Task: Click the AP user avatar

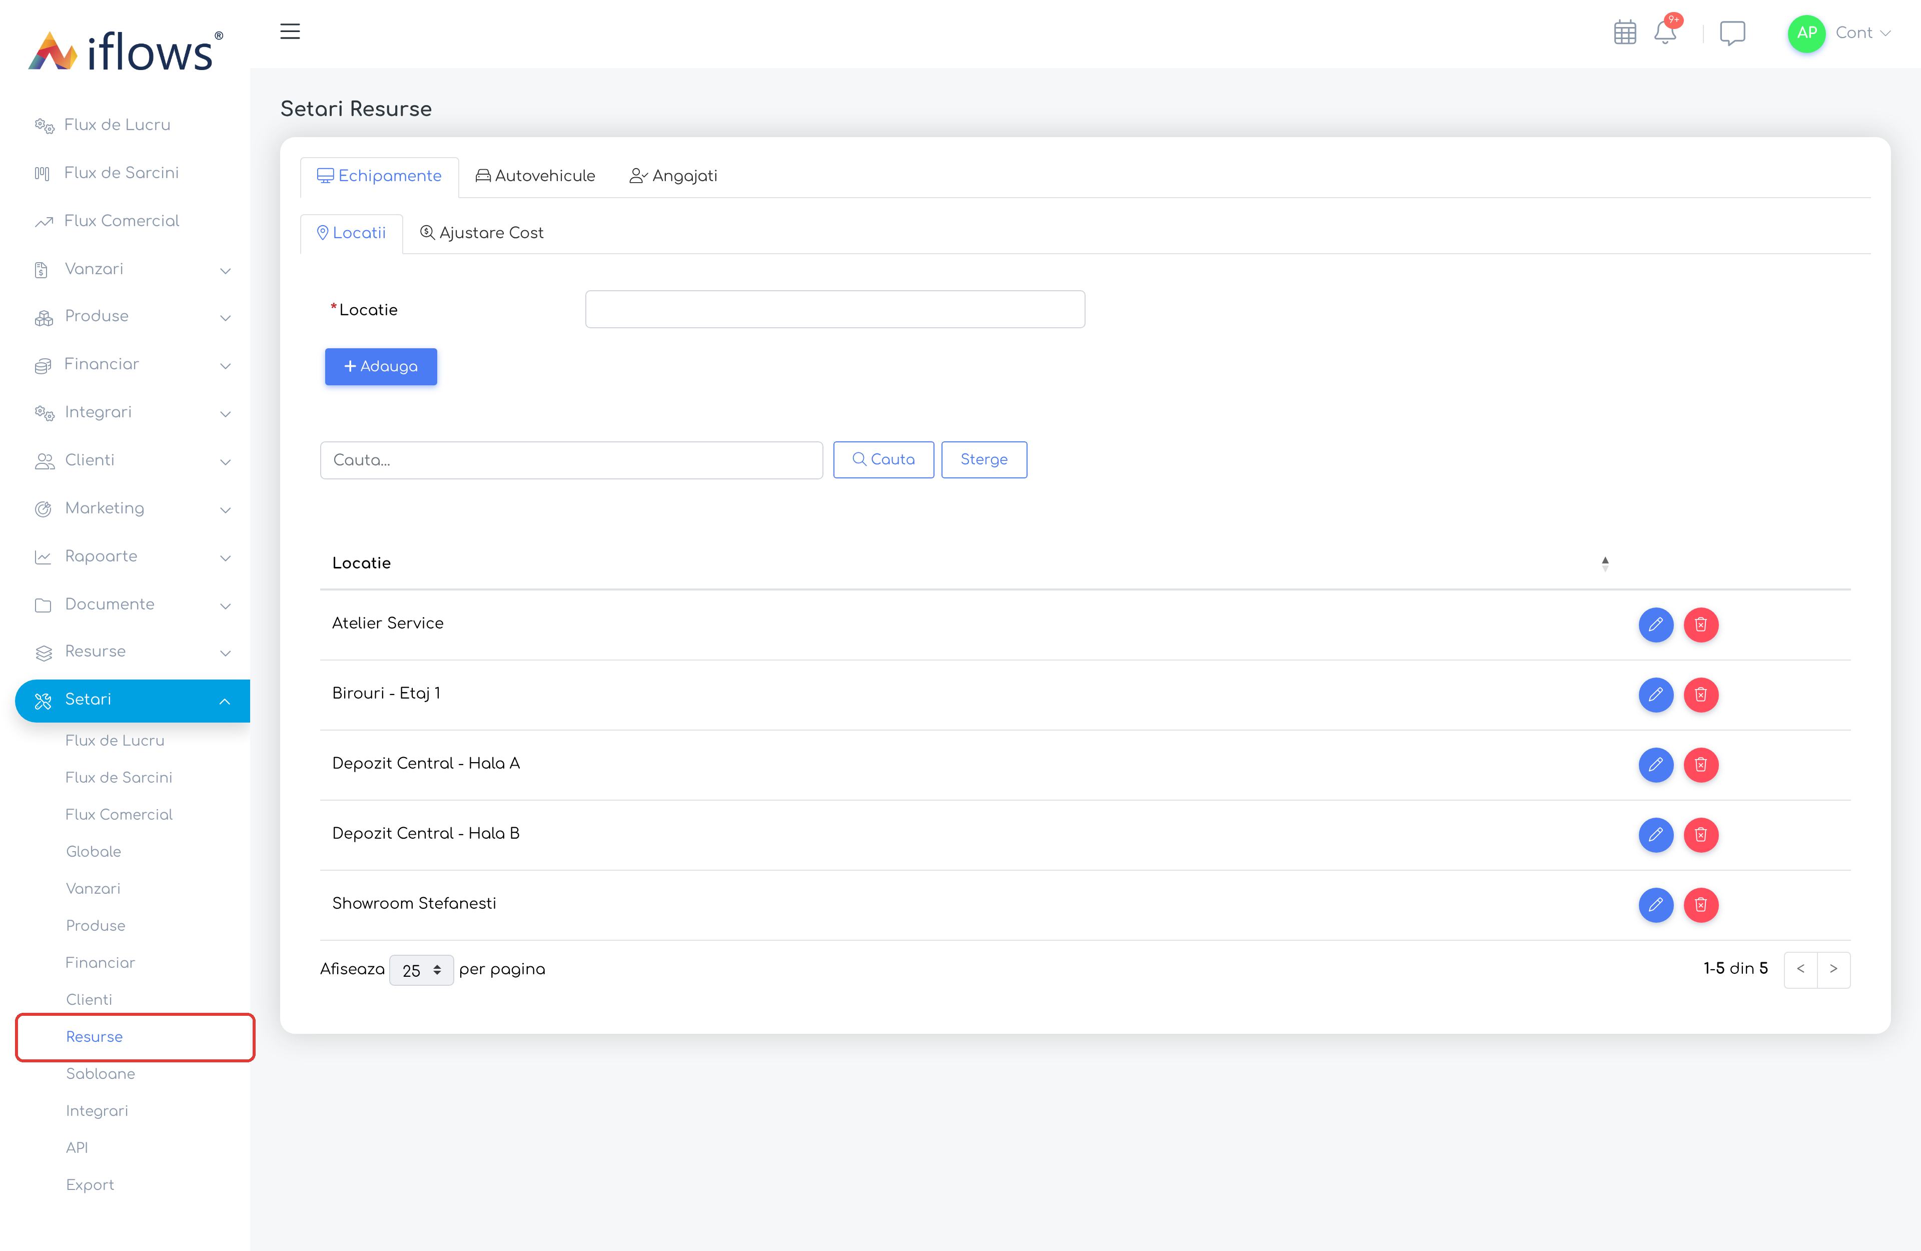Action: 1806,33
